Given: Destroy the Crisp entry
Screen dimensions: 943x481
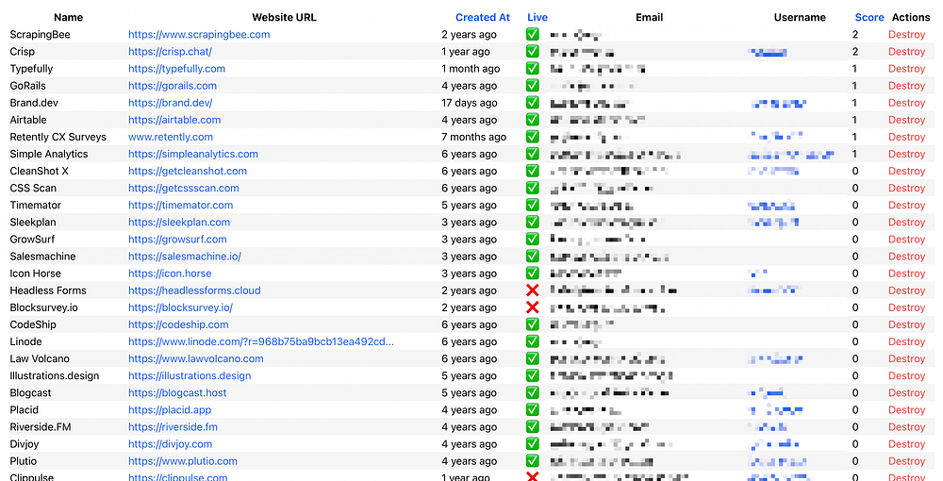Looking at the screenshot, I should tap(906, 52).
